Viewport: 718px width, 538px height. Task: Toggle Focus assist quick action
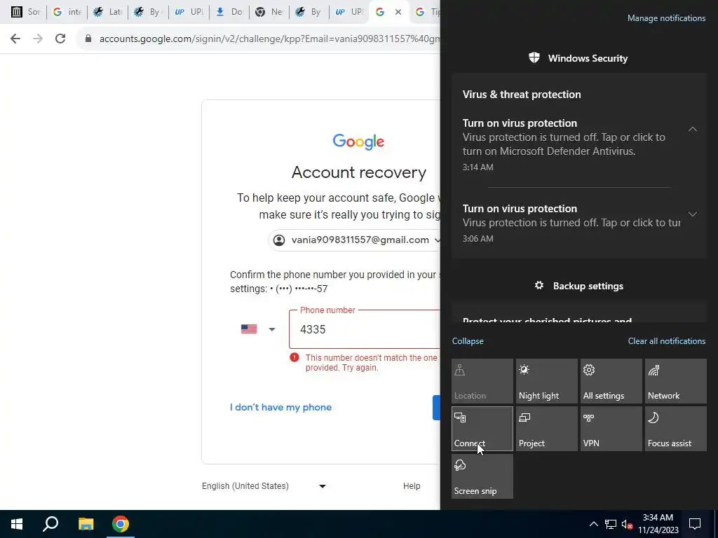(676, 429)
